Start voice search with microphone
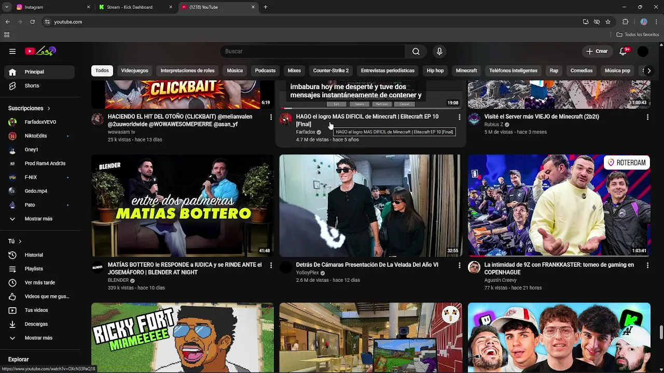664x373 pixels. [x=439, y=51]
